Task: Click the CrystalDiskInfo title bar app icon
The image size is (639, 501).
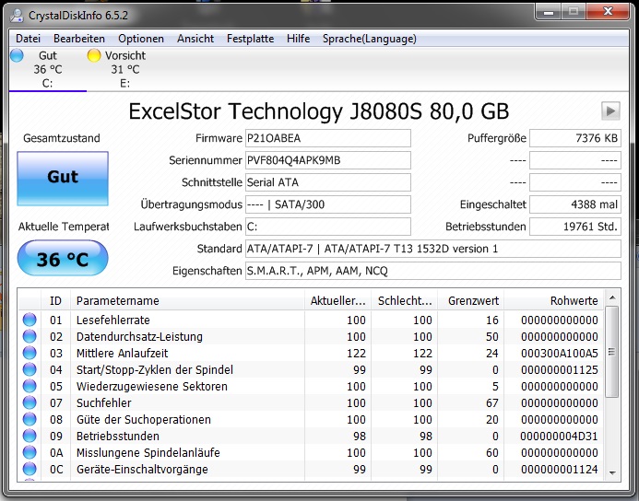Action: [x=17, y=15]
